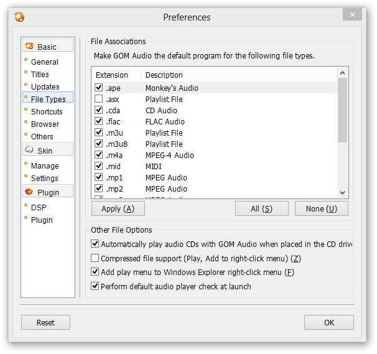
Task: Open the General settings page
Action: coord(44,62)
